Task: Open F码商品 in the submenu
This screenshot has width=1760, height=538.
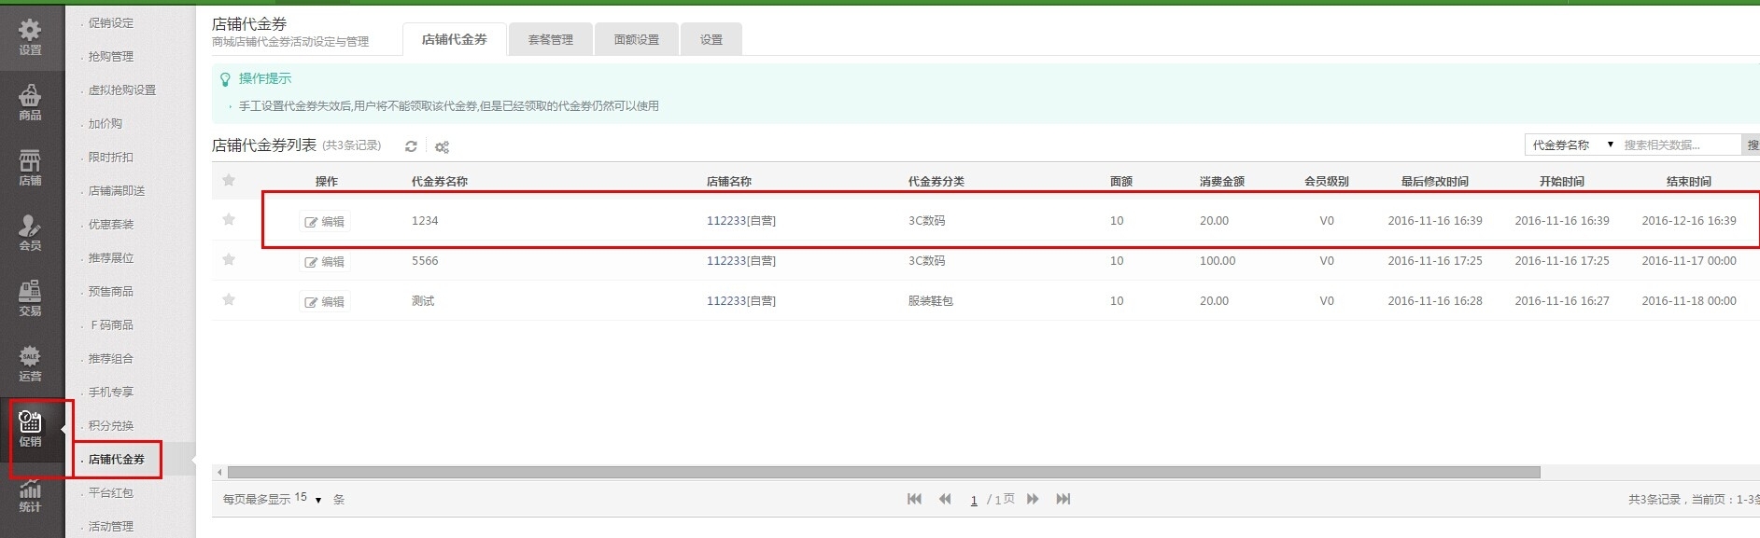Action: pos(111,325)
